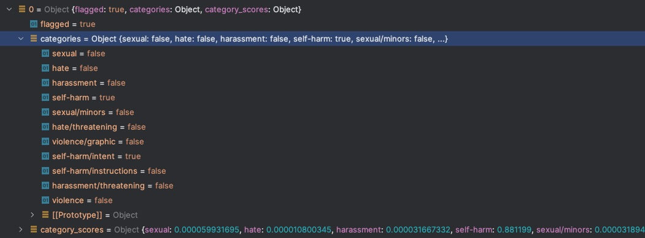Select the 'hate = false' variable text
Viewport: 645px width, 238px height.
(x=75, y=68)
